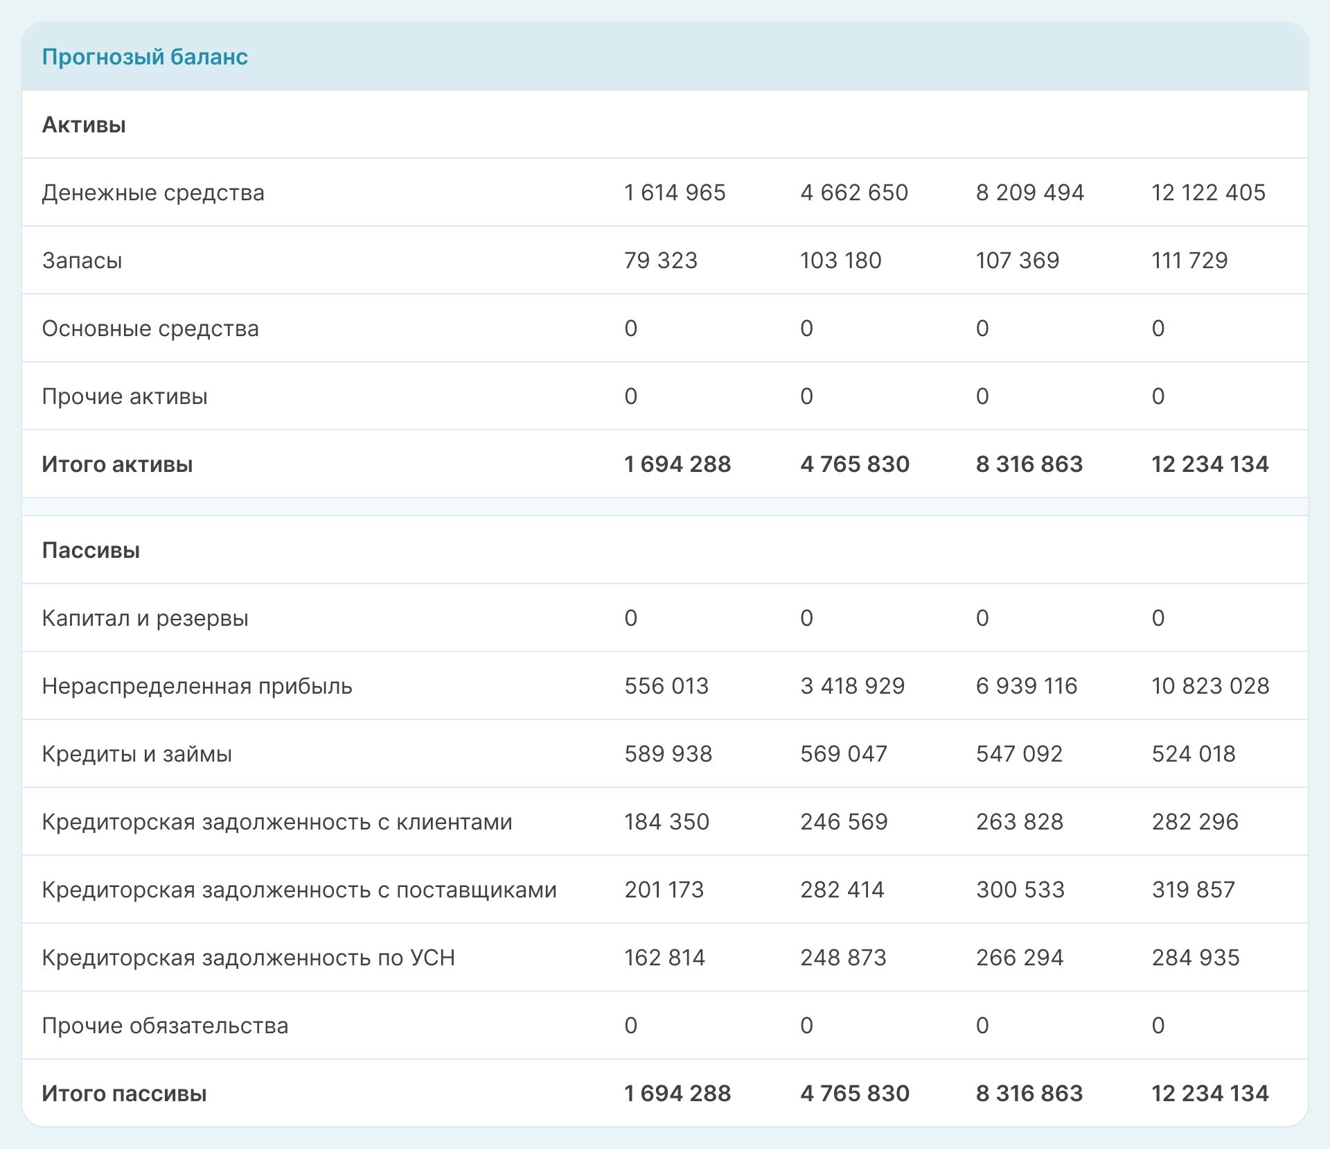Click retained earnings value 3 418 929

click(x=852, y=686)
